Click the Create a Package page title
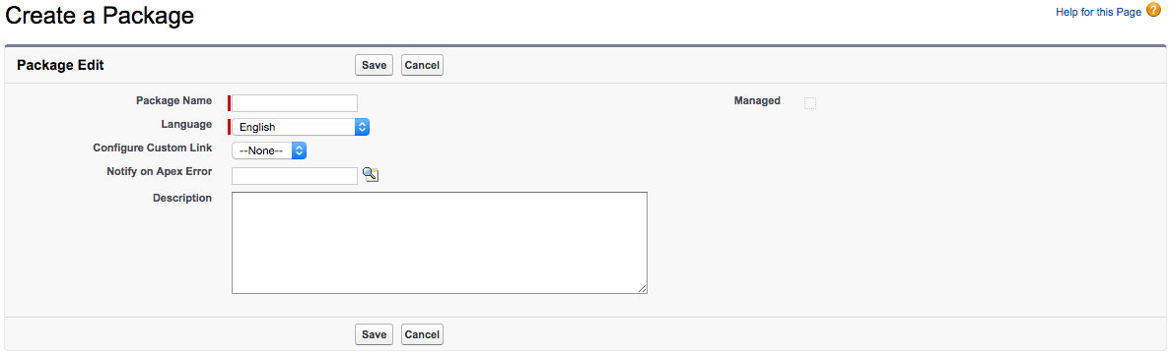Screen dimensions: 1171x356 (101, 15)
